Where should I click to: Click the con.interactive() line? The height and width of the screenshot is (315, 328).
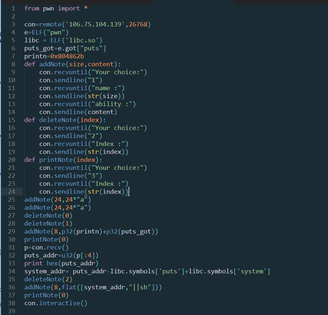(x=56, y=303)
